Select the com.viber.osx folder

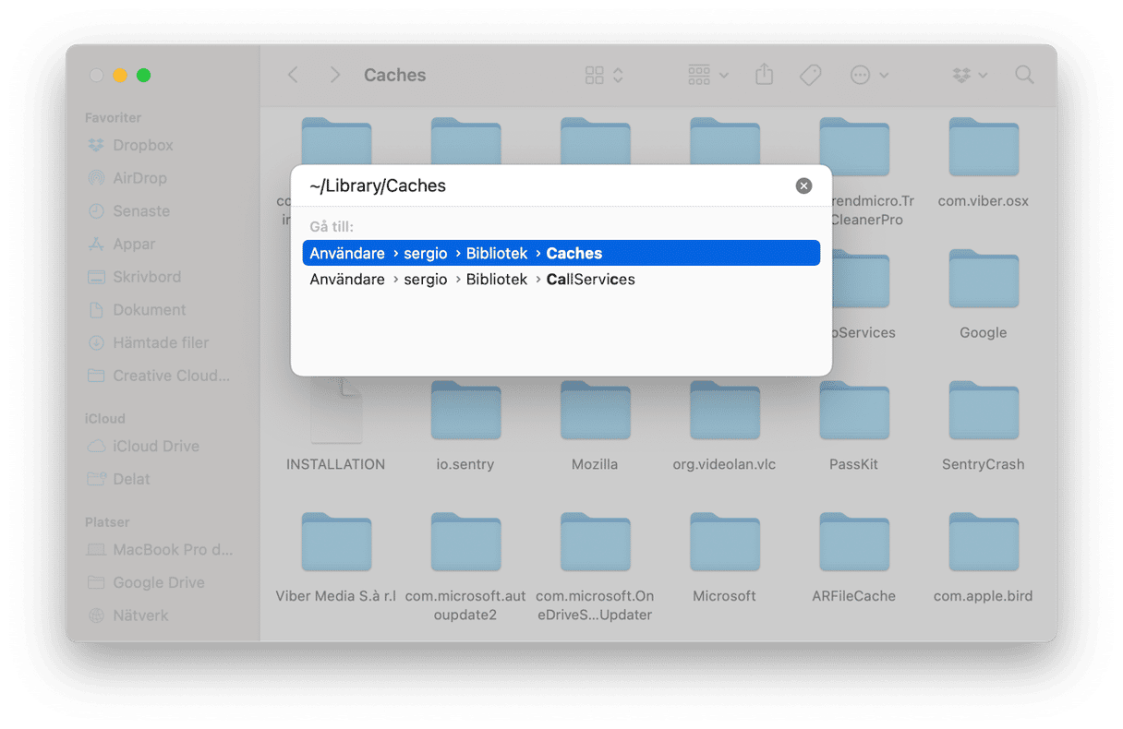(984, 161)
